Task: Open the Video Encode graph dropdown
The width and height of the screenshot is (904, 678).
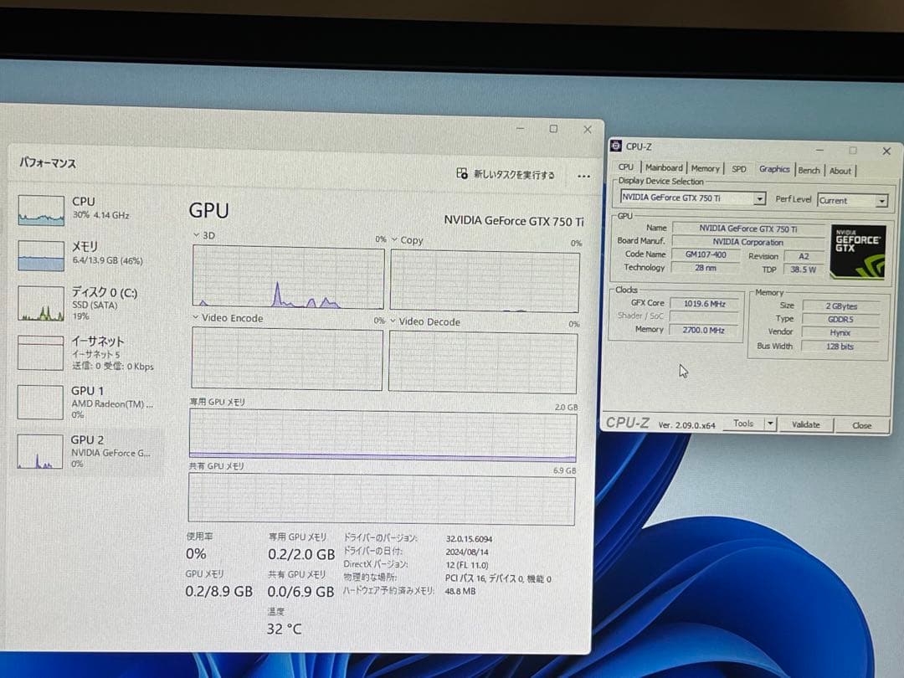Action: [195, 317]
